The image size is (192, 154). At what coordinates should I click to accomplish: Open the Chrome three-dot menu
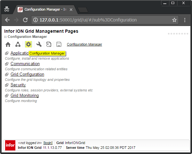pyautogui.click(x=185, y=20)
